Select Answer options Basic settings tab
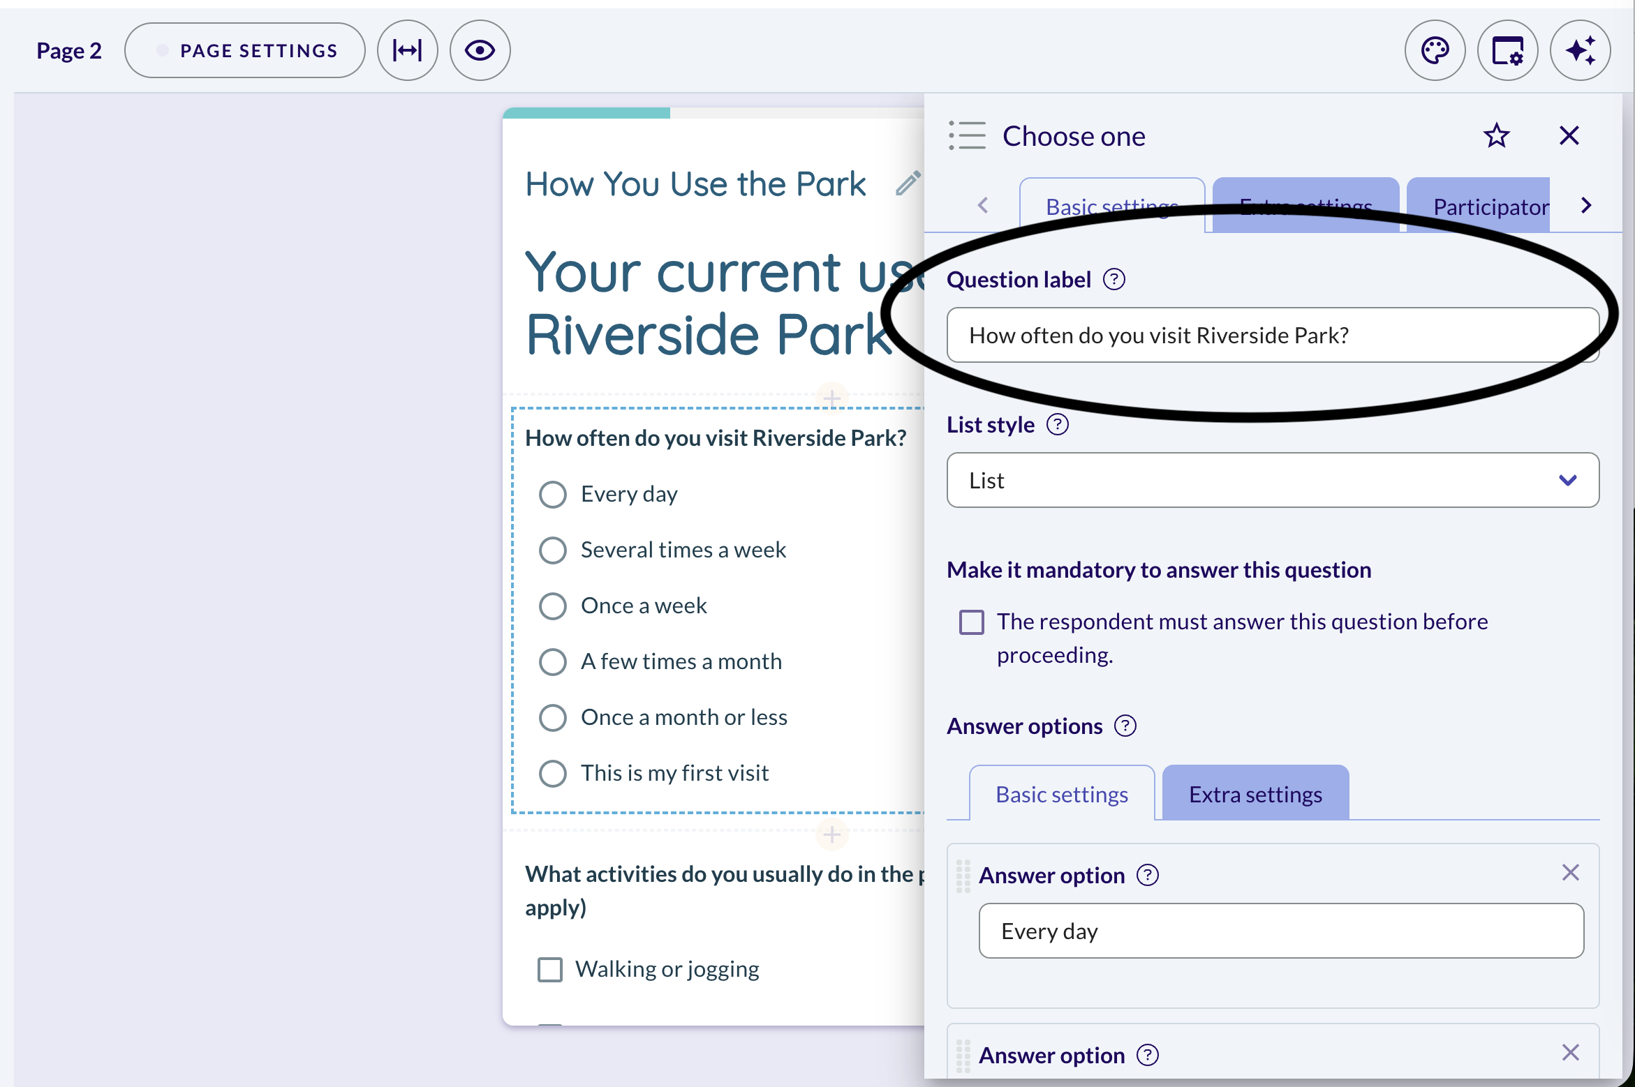 1061,794
